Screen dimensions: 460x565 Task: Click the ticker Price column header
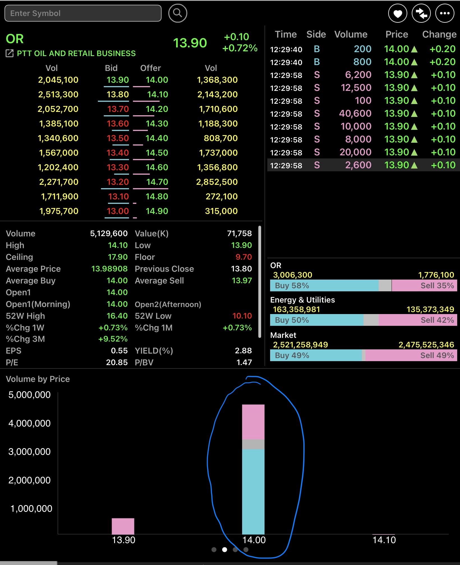pos(397,34)
